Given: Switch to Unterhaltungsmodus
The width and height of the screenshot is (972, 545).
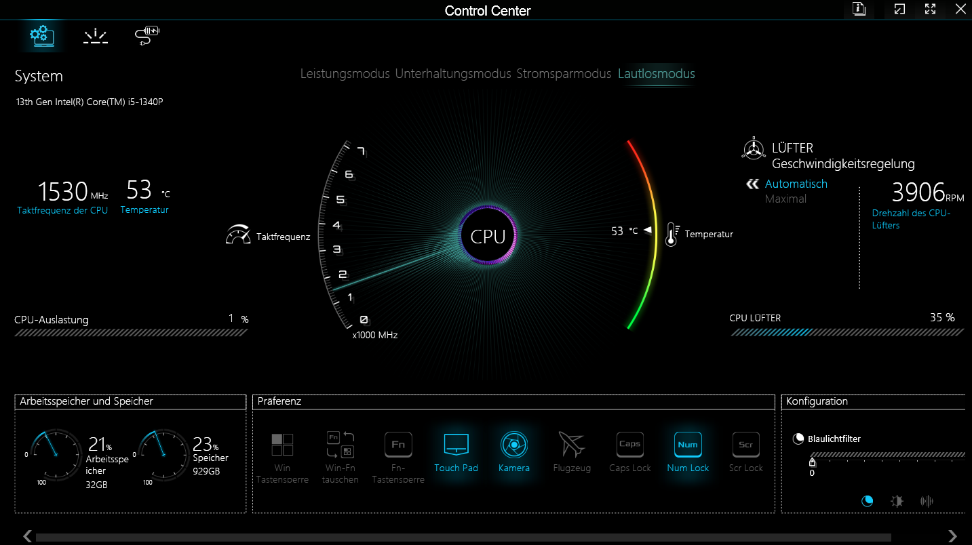Looking at the screenshot, I should (x=453, y=74).
